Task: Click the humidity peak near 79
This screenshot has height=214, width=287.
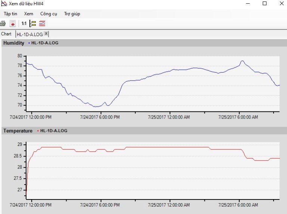Action: 242,61
